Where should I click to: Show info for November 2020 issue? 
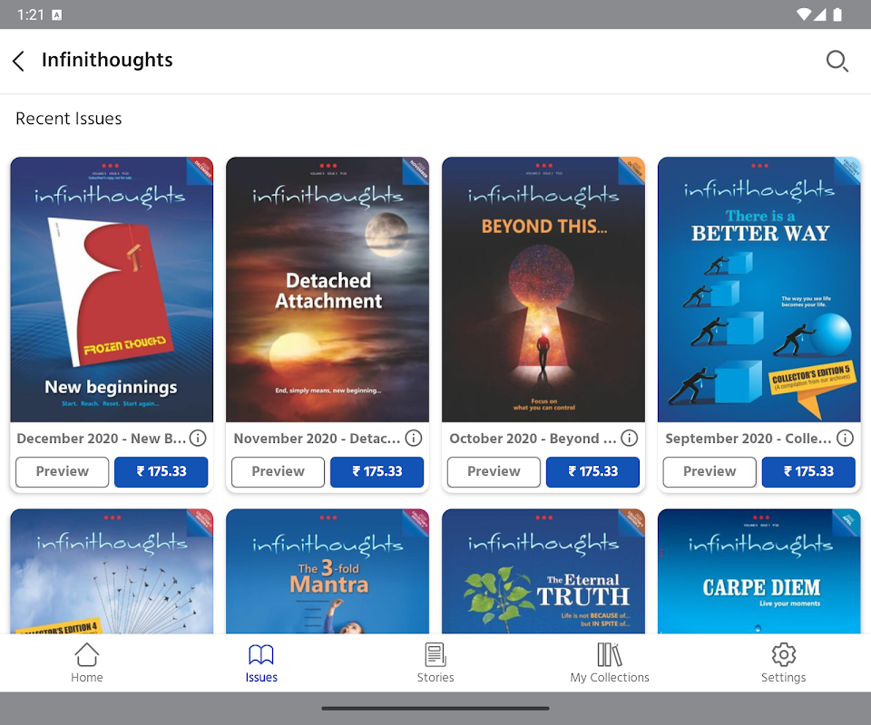pyautogui.click(x=414, y=439)
